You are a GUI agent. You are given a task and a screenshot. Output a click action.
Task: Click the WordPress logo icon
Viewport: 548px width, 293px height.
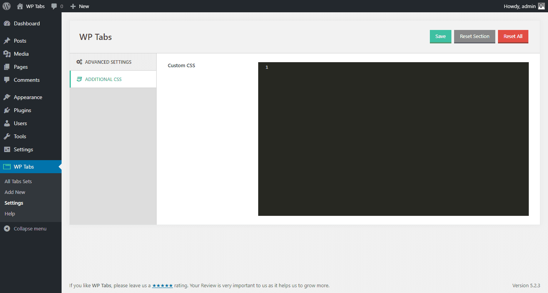click(x=7, y=6)
